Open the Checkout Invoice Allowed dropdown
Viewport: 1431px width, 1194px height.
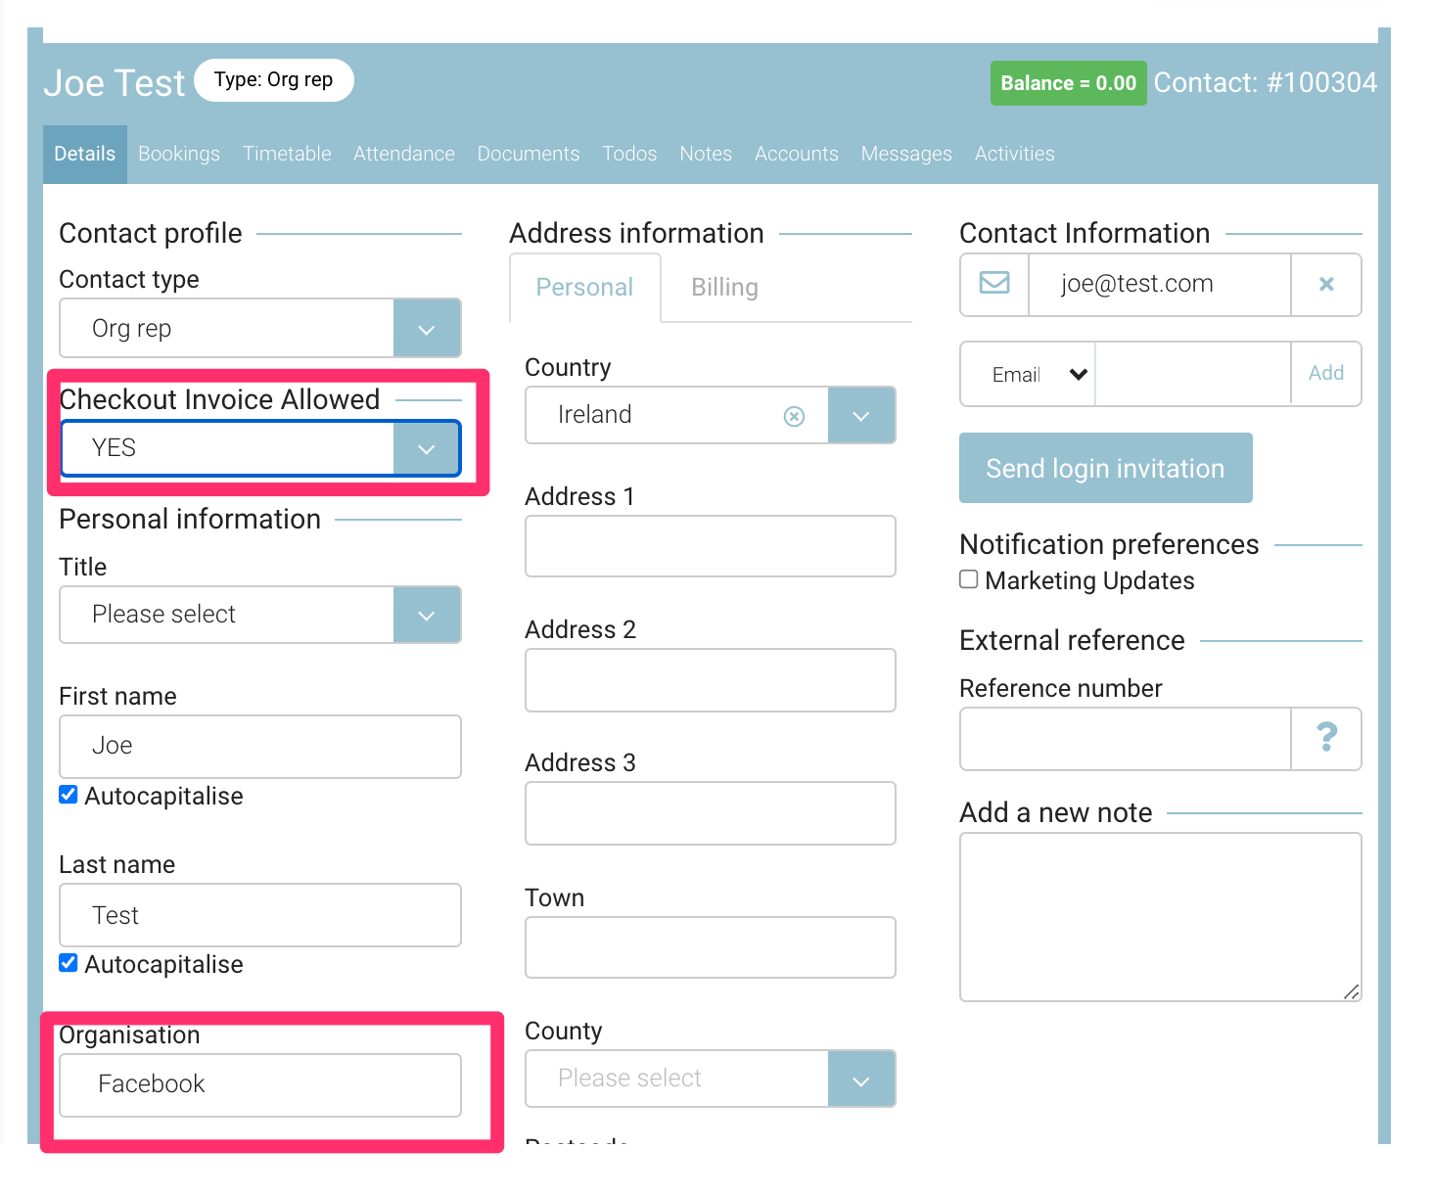tap(427, 449)
